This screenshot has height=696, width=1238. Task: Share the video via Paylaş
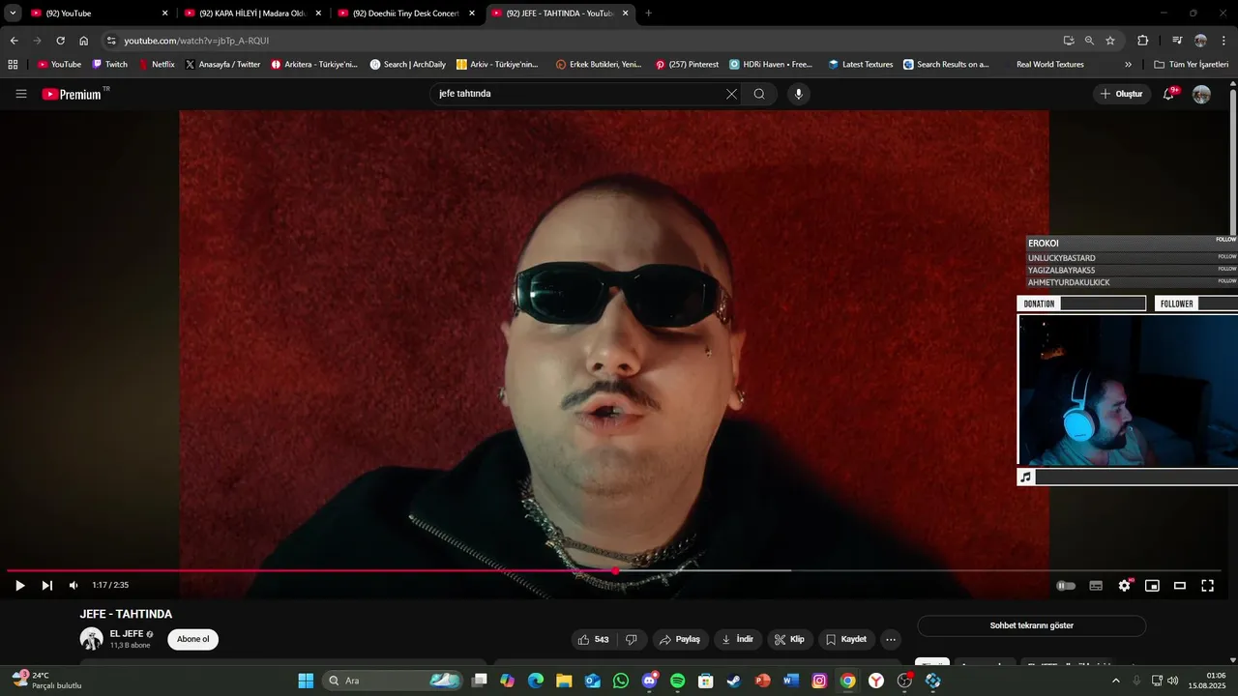point(680,639)
